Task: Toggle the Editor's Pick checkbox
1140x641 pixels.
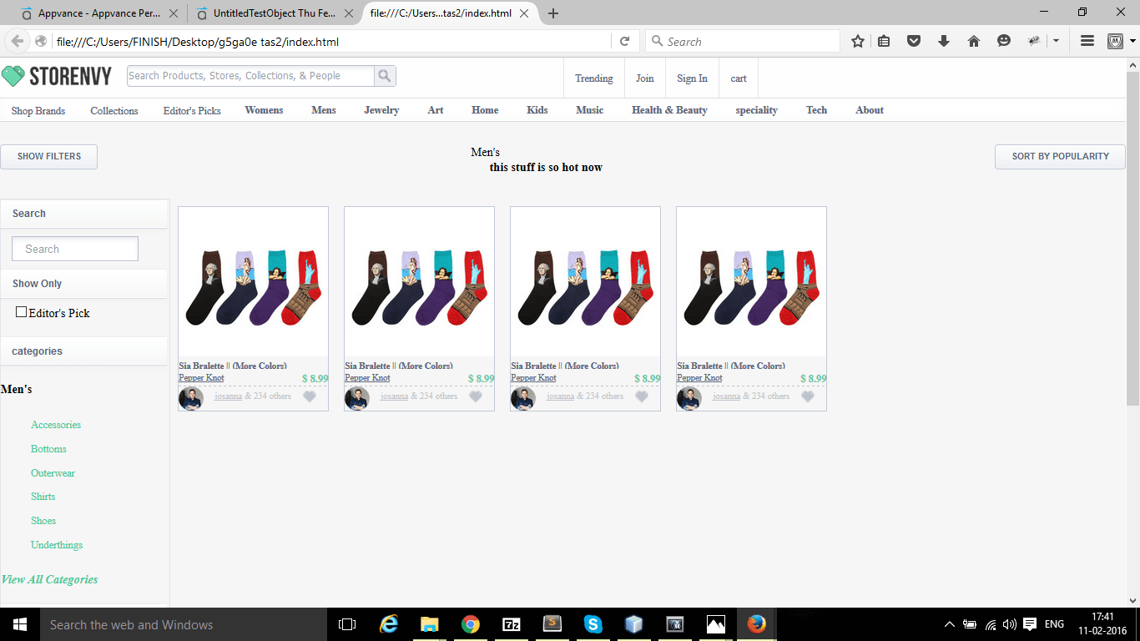Action: coord(22,312)
